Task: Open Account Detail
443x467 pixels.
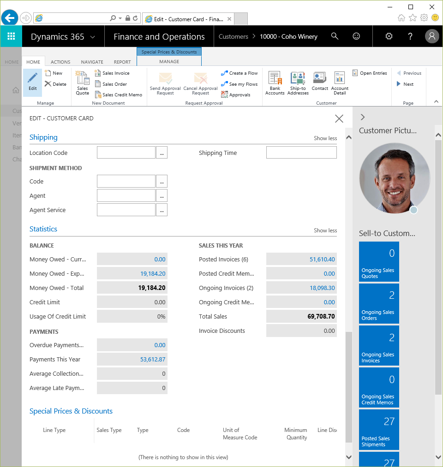Action: tap(340, 83)
